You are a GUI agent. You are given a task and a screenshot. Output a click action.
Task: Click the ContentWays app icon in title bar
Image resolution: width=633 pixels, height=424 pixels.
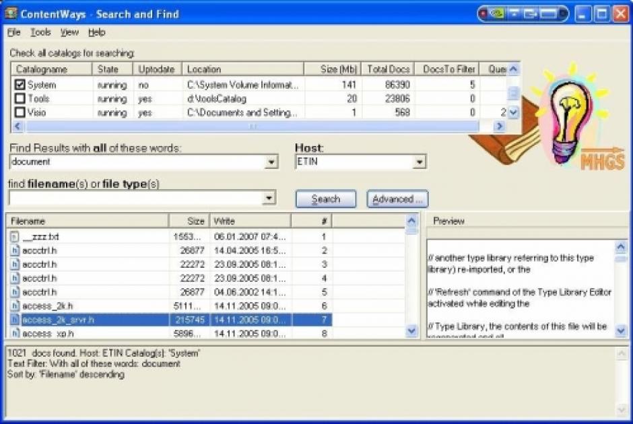coord(10,13)
